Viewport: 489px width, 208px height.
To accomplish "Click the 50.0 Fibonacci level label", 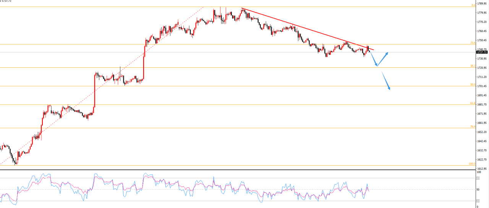I will [x=472, y=84].
